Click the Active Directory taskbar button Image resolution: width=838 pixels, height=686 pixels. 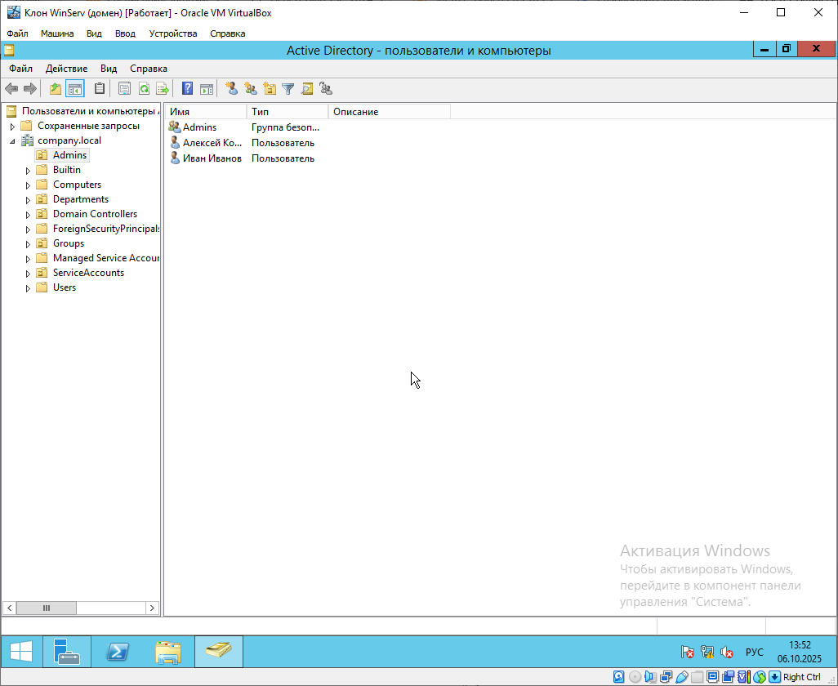coord(219,651)
